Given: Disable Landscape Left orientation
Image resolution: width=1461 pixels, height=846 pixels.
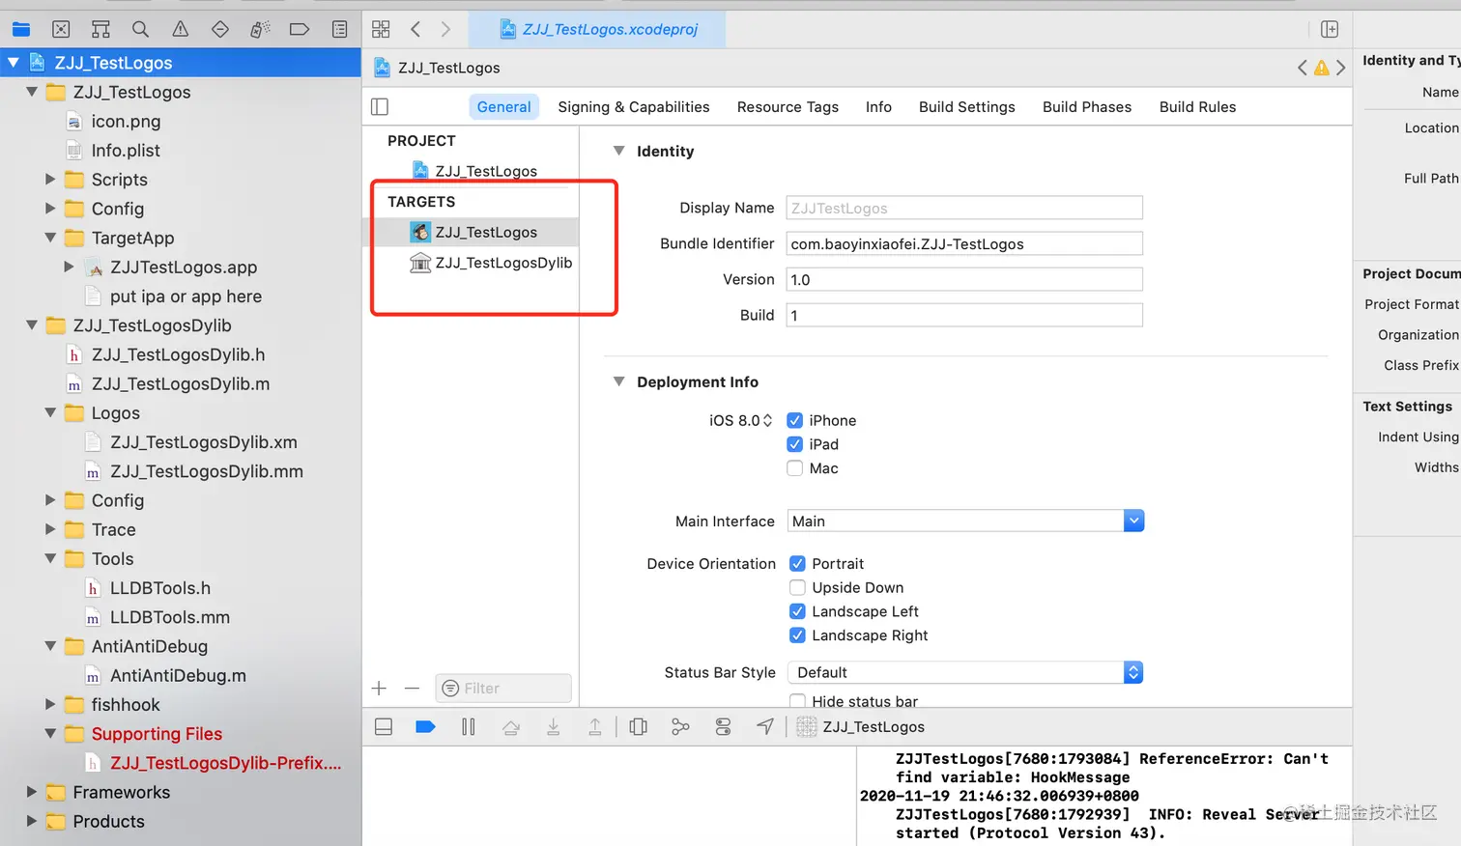Looking at the screenshot, I should pyautogui.click(x=797, y=611).
